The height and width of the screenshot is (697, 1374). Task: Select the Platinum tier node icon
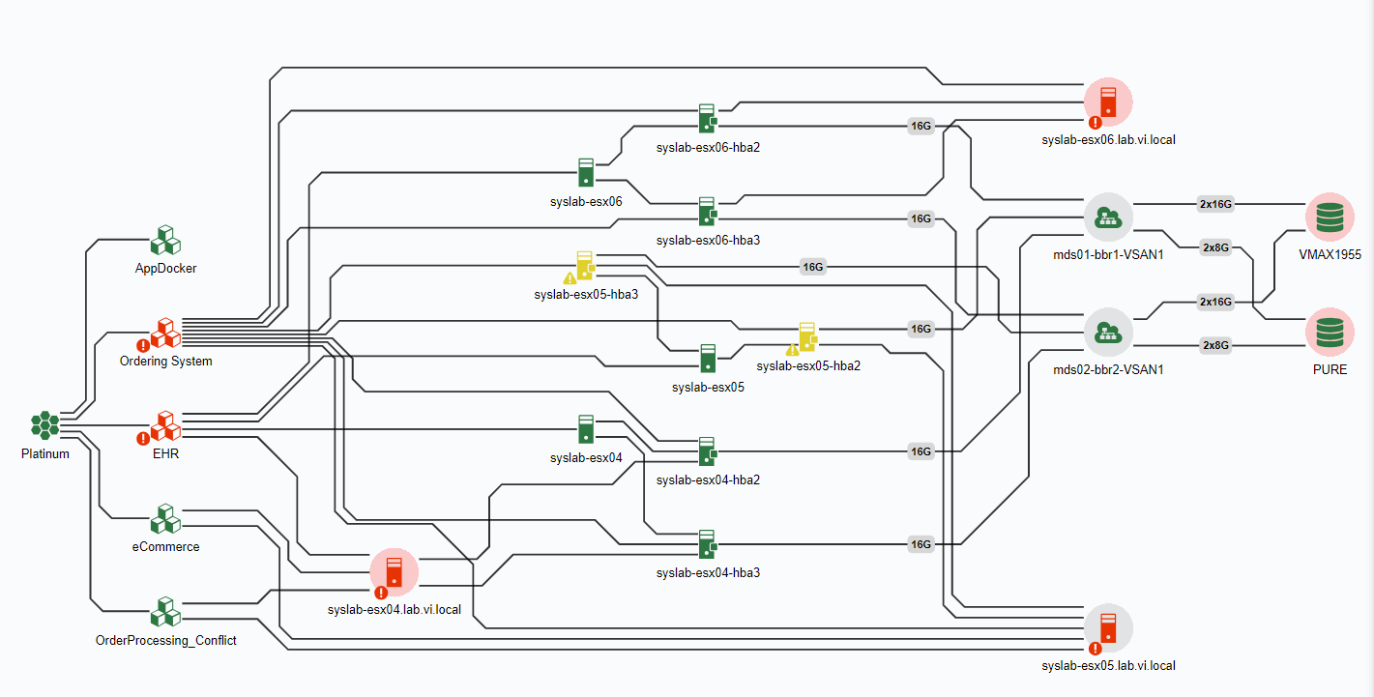pyautogui.click(x=44, y=425)
